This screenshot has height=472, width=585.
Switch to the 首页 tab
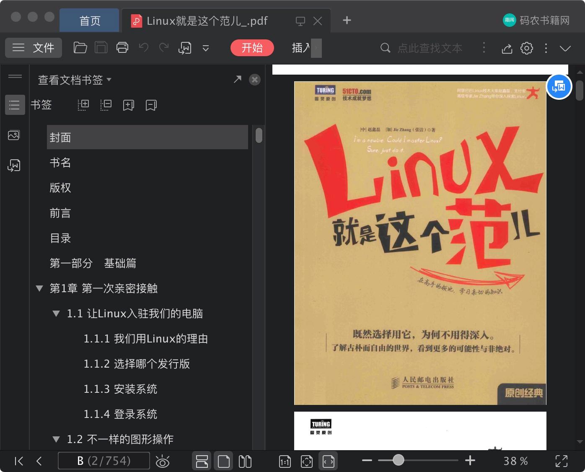(x=90, y=21)
